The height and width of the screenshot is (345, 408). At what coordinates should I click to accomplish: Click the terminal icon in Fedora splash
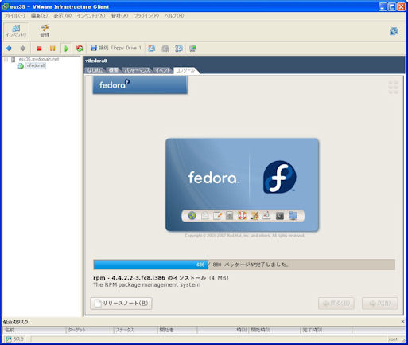pyautogui.click(x=280, y=216)
